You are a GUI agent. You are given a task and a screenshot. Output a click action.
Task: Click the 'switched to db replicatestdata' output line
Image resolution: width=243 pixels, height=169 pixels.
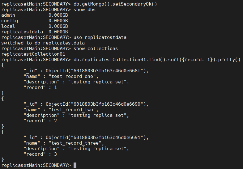click(x=43, y=43)
